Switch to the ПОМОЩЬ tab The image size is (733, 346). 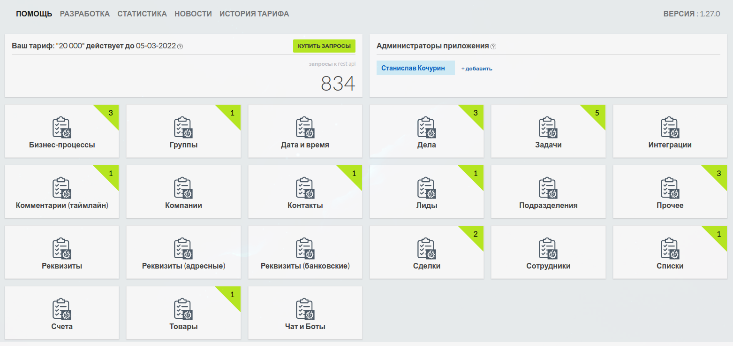click(34, 14)
